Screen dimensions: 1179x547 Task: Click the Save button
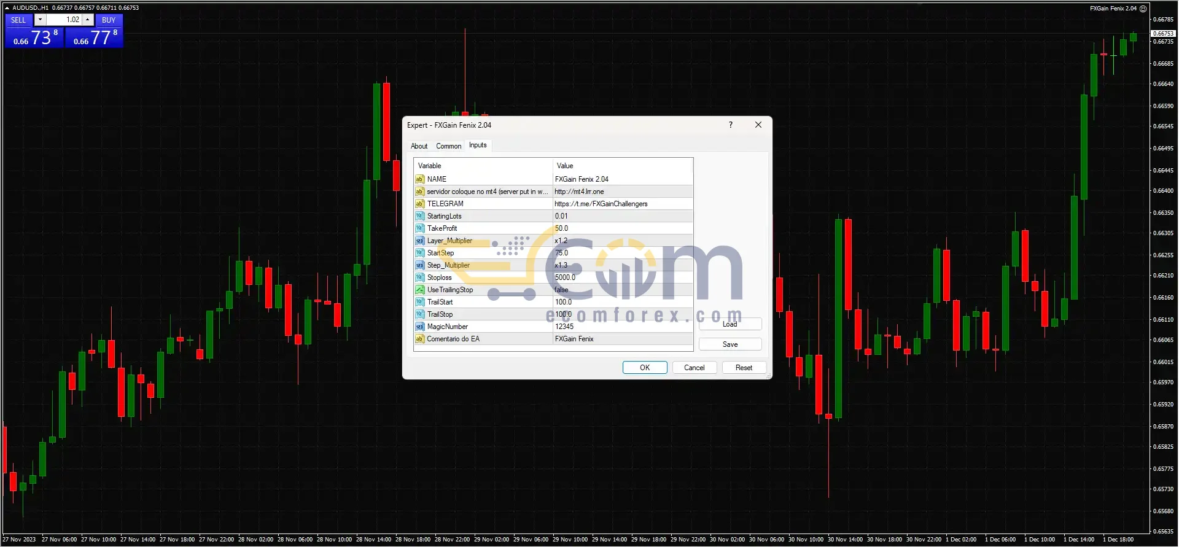tap(730, 344)
